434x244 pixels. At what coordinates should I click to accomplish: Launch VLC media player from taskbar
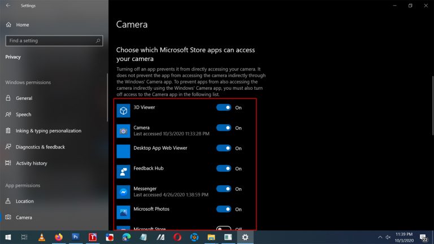[42, 237]
